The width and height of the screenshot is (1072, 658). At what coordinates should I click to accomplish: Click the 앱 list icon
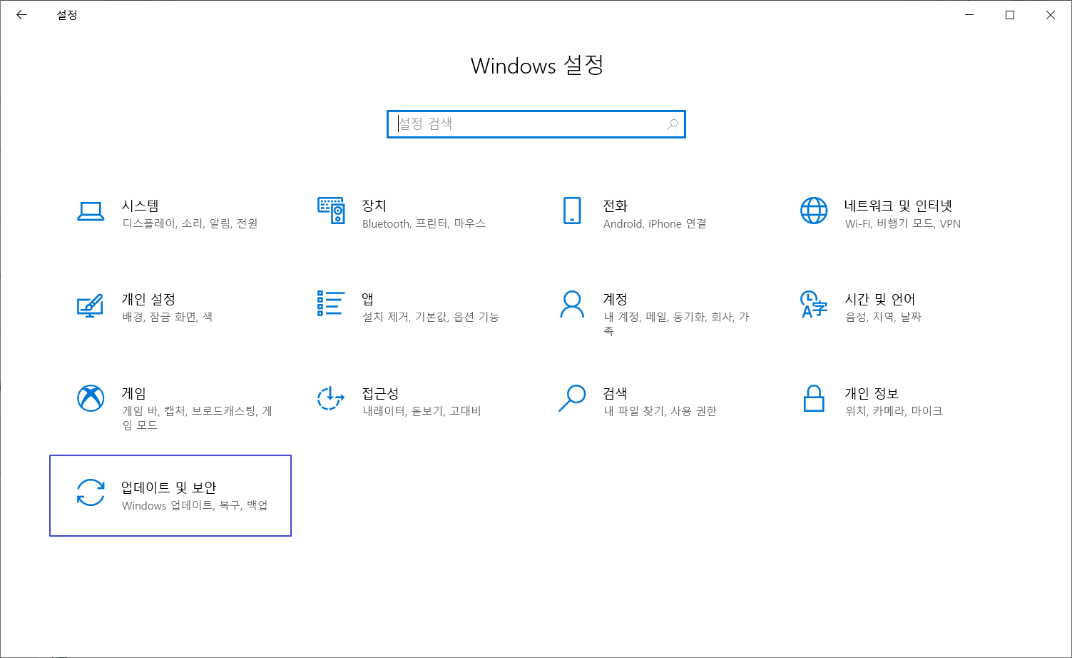coord(331,303)
